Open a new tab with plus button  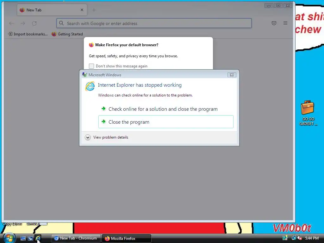pos(94,10)
